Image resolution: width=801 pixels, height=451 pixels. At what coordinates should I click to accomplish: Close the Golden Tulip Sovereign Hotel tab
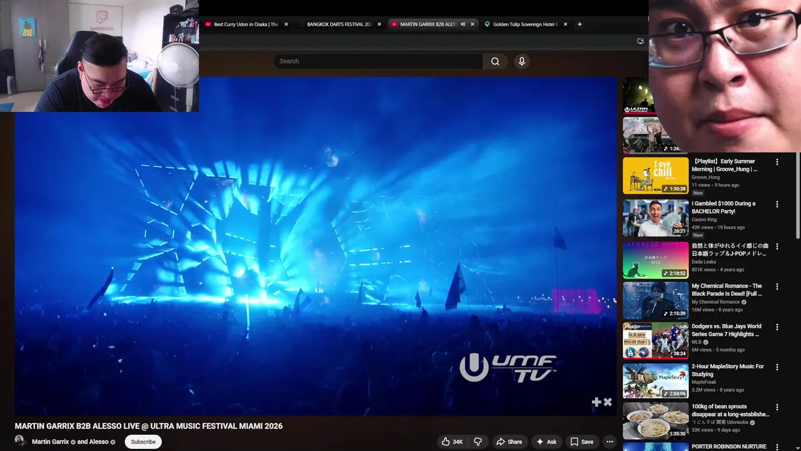coord(565,24)
